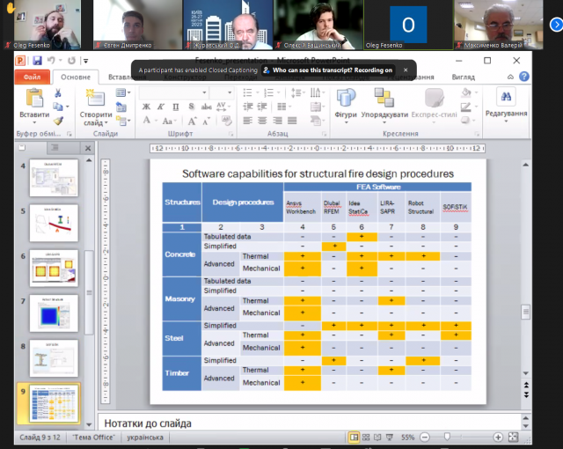Screen dimensions: 563x449
Task: Select slide 8 thumbnail
Action: pyautogui.click(x=54, y=358)
